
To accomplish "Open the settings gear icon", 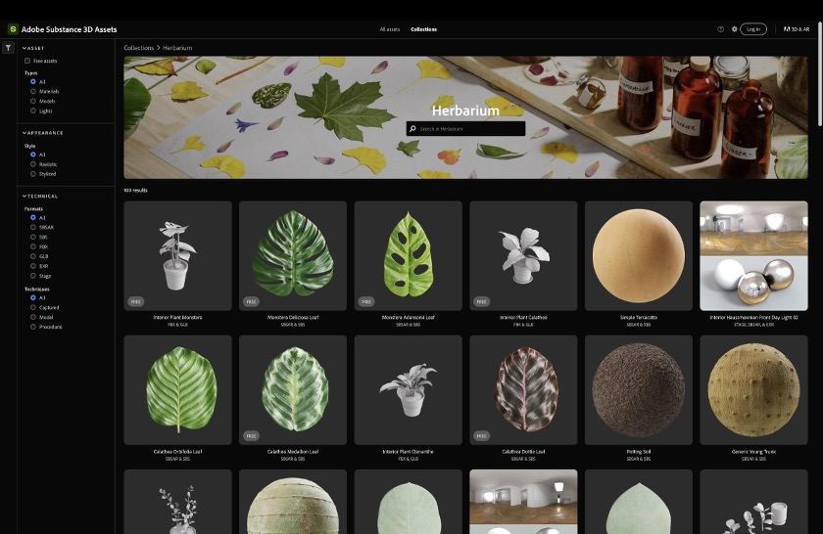I will 734,29.
